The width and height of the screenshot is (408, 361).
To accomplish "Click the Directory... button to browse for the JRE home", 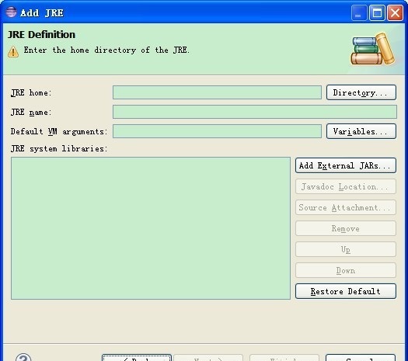I will click(x=361, y=92).
